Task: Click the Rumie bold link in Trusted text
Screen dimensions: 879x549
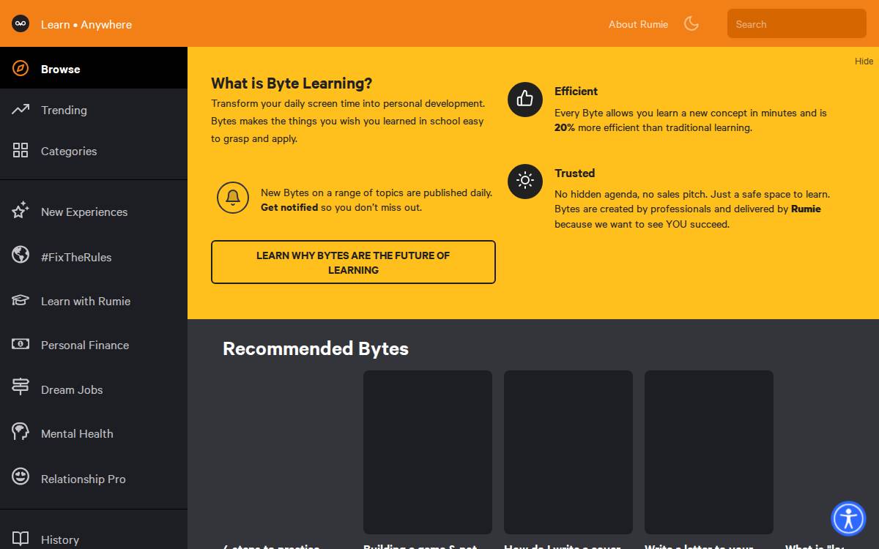Action: click(x=806, y=209)
